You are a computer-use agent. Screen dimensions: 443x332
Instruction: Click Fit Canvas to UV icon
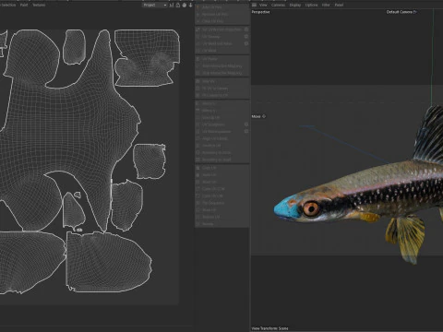198,95
